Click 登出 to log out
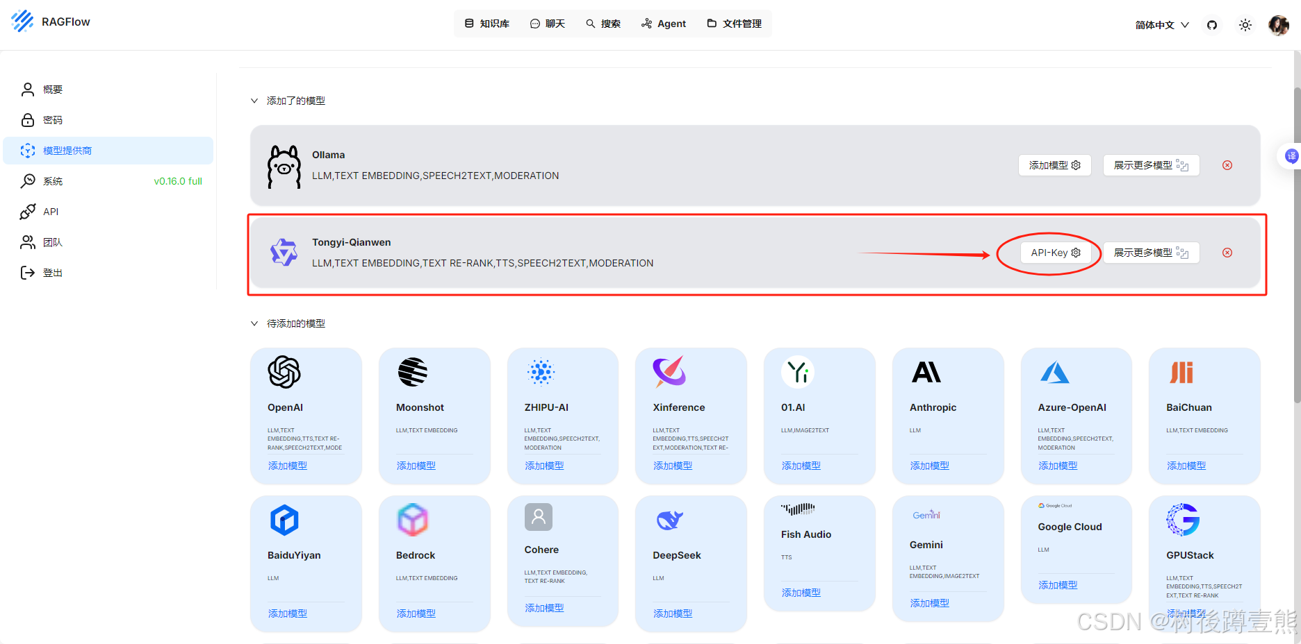 pyautogui.click(x=108, y=273)
